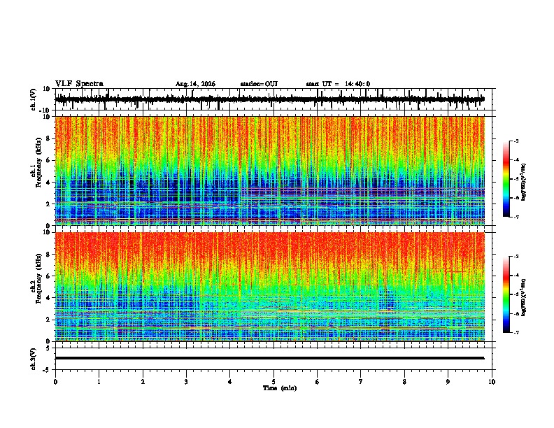Click the "ch.1(V)" waveform axis label
Image resolution: width=554 pixels, height=428 pixels.
point(34,99)
